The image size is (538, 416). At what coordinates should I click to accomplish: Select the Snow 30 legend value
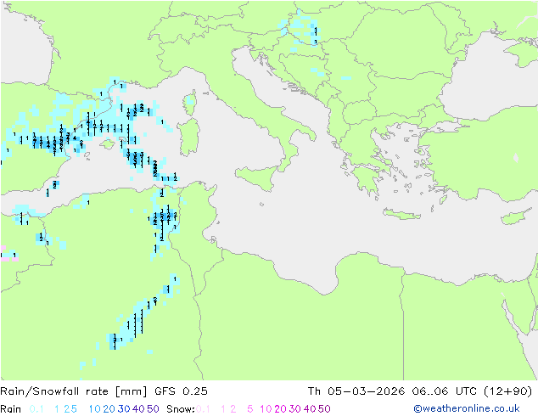coord(295,409)
